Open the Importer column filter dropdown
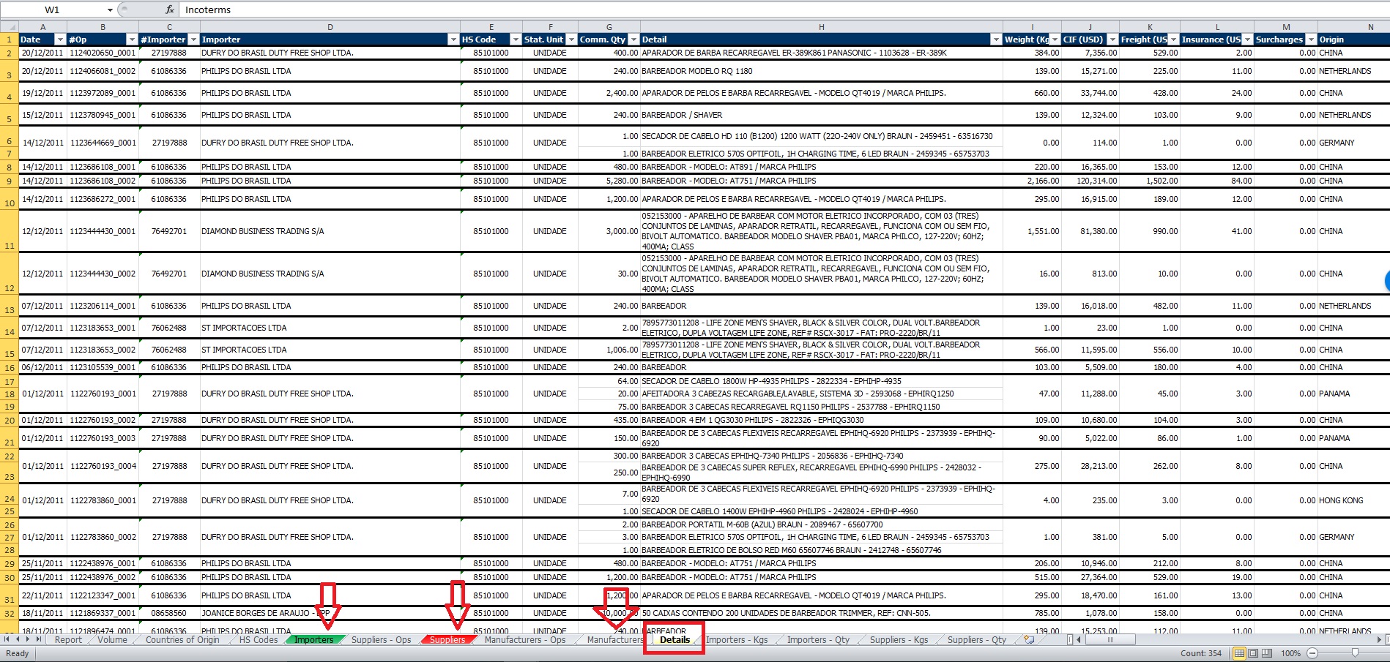1390x662 pixels. tap(453, 40)
